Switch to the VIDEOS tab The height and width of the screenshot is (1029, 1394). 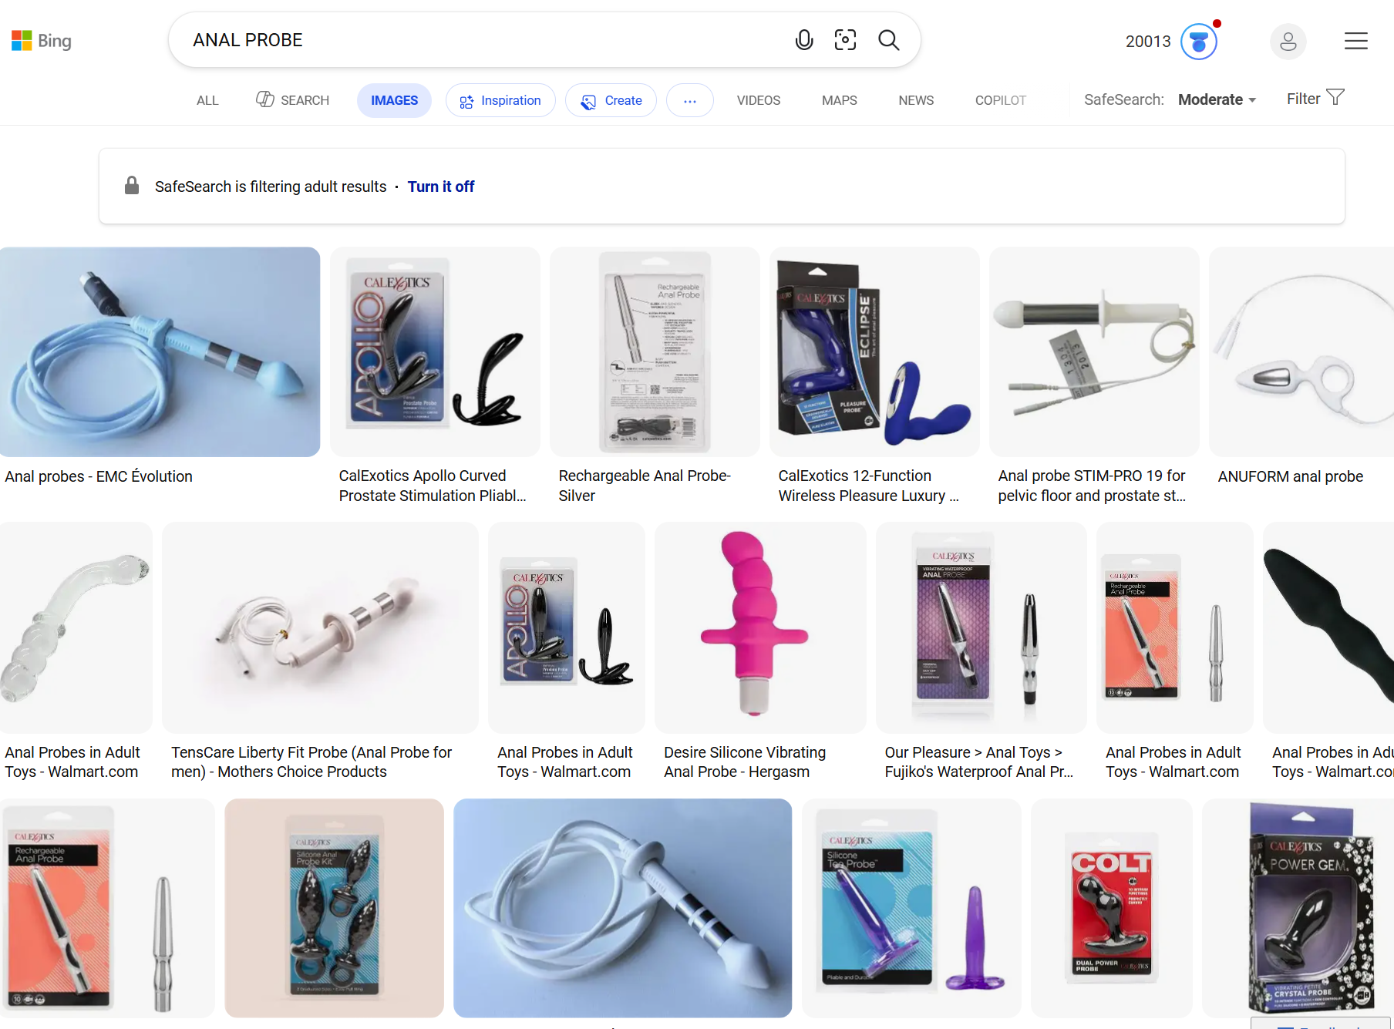pyautogui.click(x=758, y=100)
